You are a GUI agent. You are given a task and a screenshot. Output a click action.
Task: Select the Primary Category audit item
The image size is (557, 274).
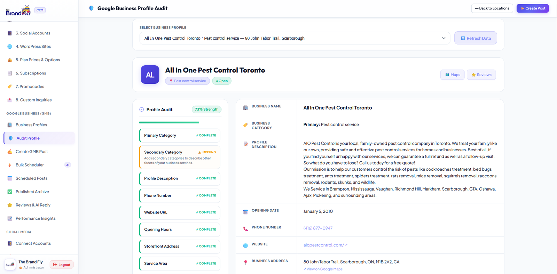(180, 136)
